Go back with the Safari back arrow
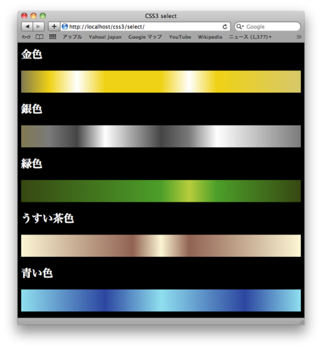Viewport: 322px width, 349px height. tap(27, 27)
